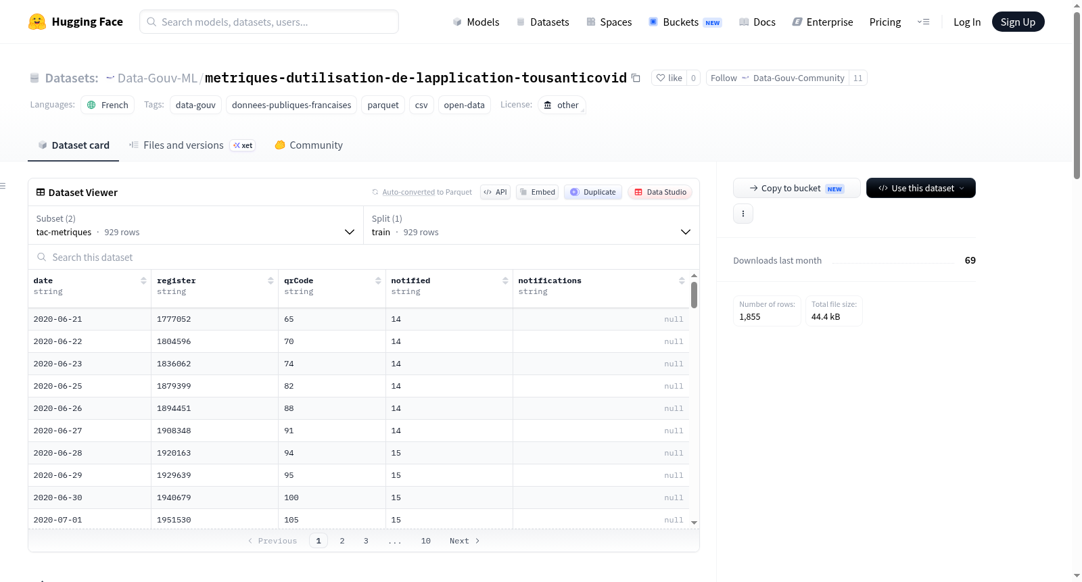The image size is (1082, 582).
Task: Click the Dataset Viewer table icon
Action: point(41,192)
